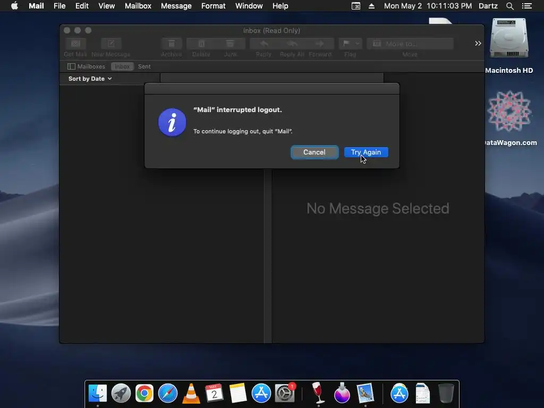Open the Mailbox menu
The height and width of the screenshot is (408, 544).
click(x=138, y=6)
